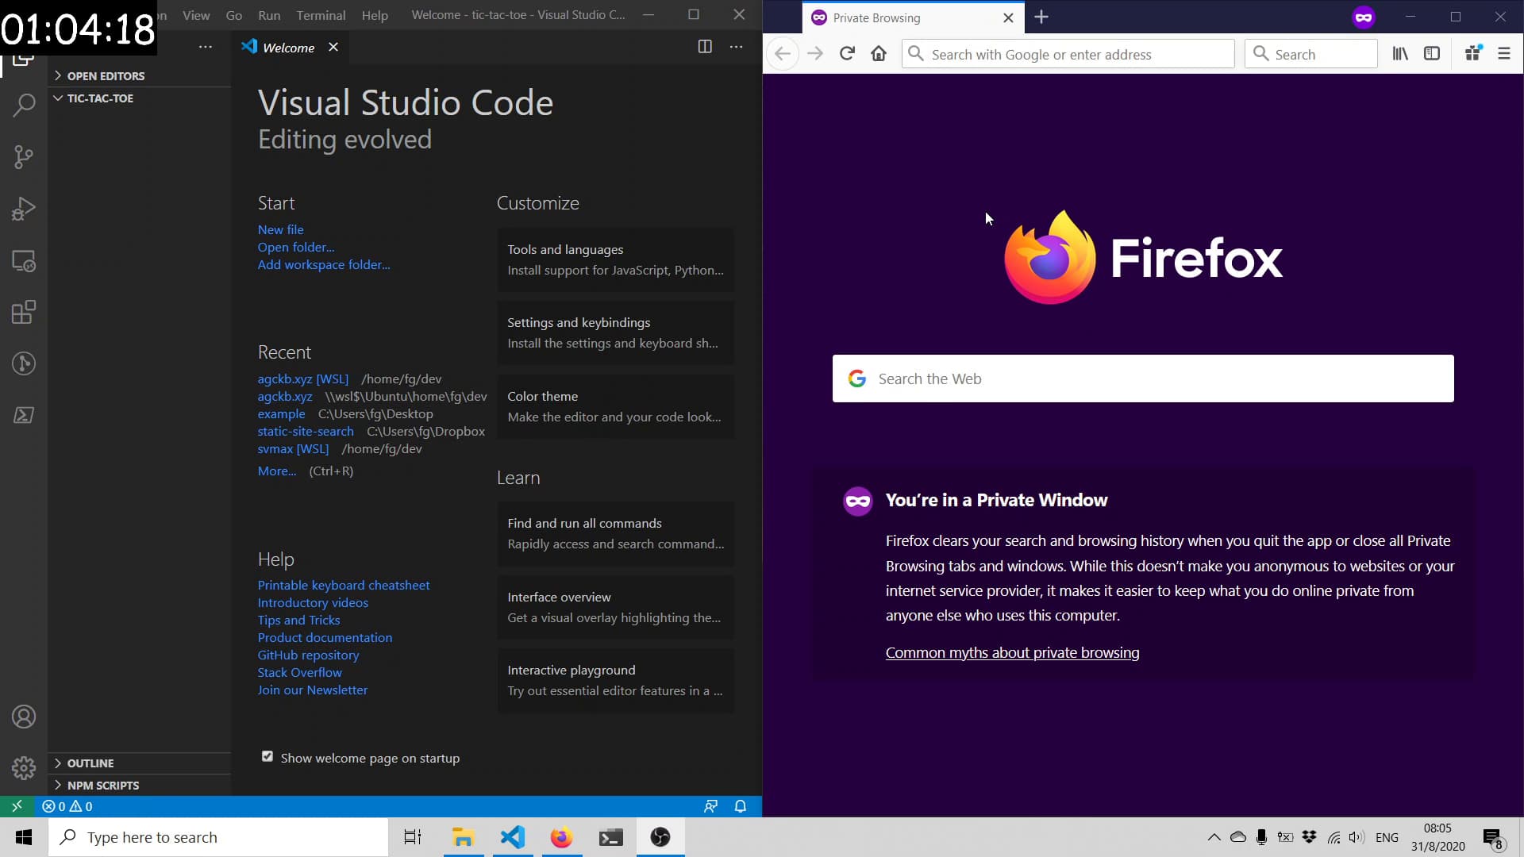Open notifications bell in VS Code status bar

(x=741, y=806)
